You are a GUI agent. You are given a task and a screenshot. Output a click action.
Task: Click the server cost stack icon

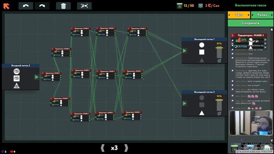(x=200, y=6)
